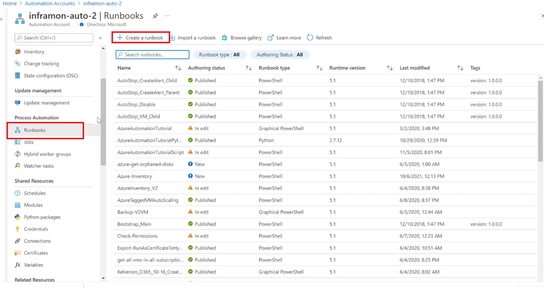Refresh the runbooks list

click(320, 37)
